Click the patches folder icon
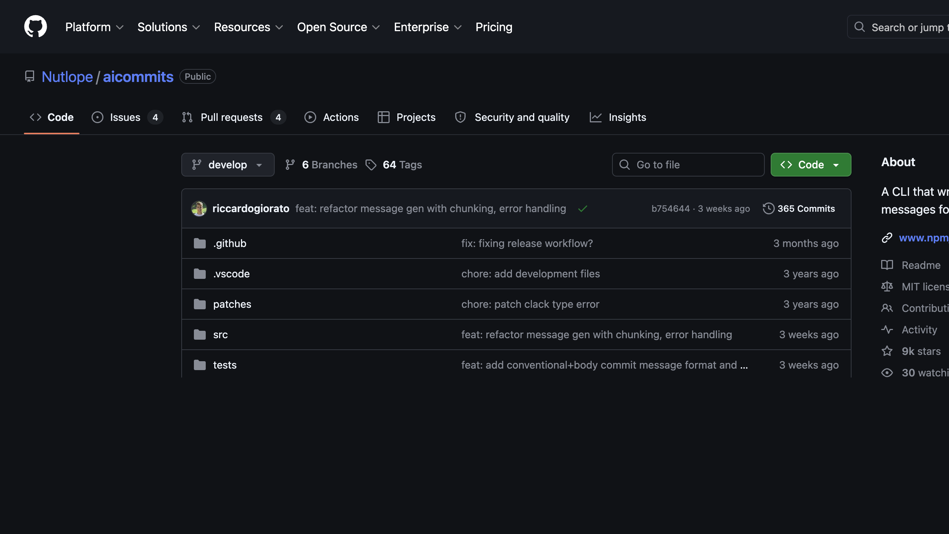This screenshot has height=534, width=949. click(200, 304)
